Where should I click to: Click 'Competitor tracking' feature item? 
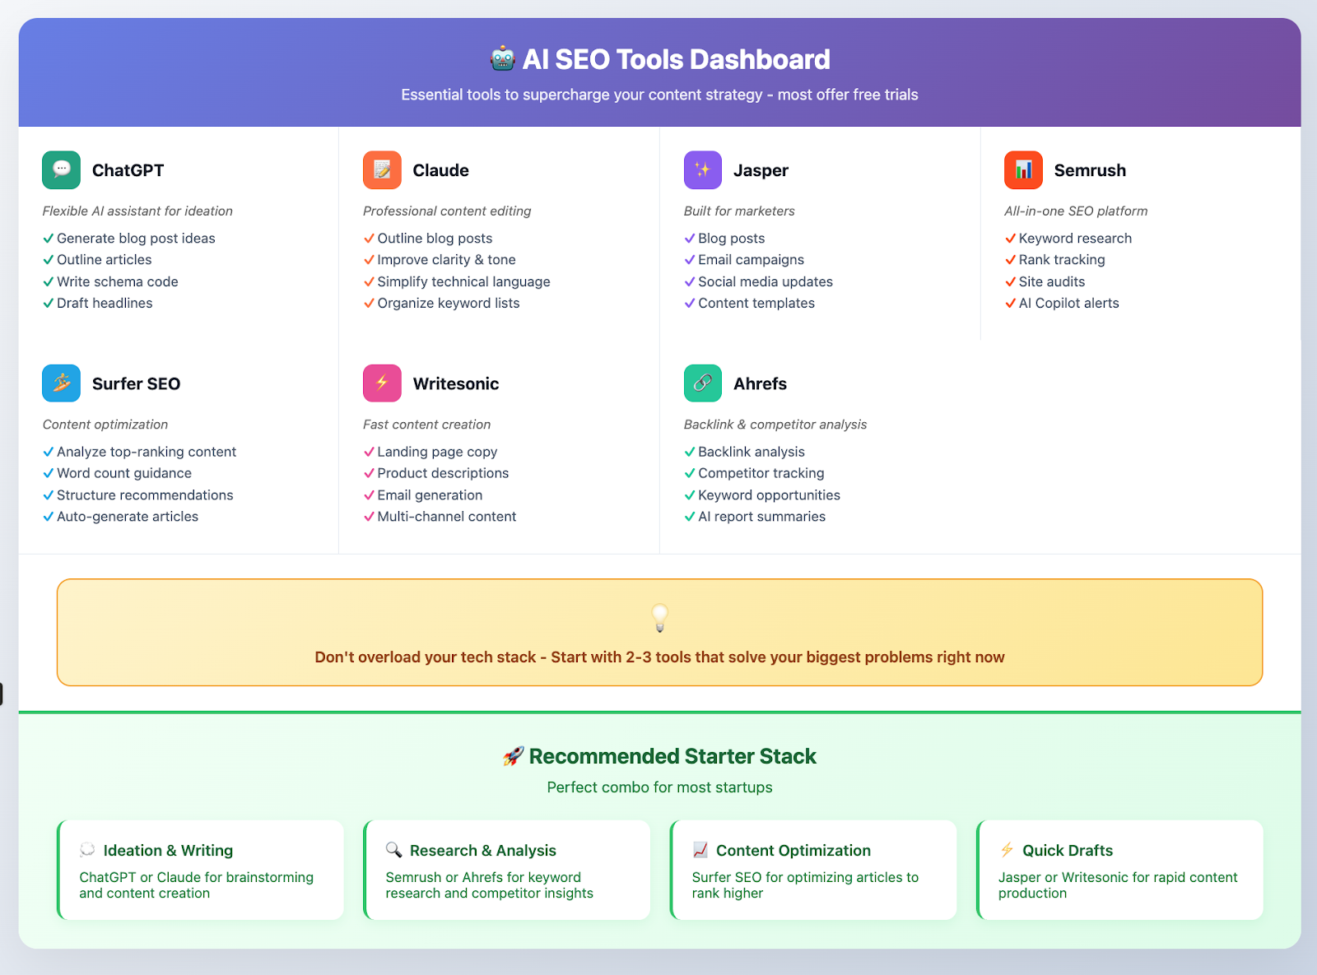pos(761,473)
